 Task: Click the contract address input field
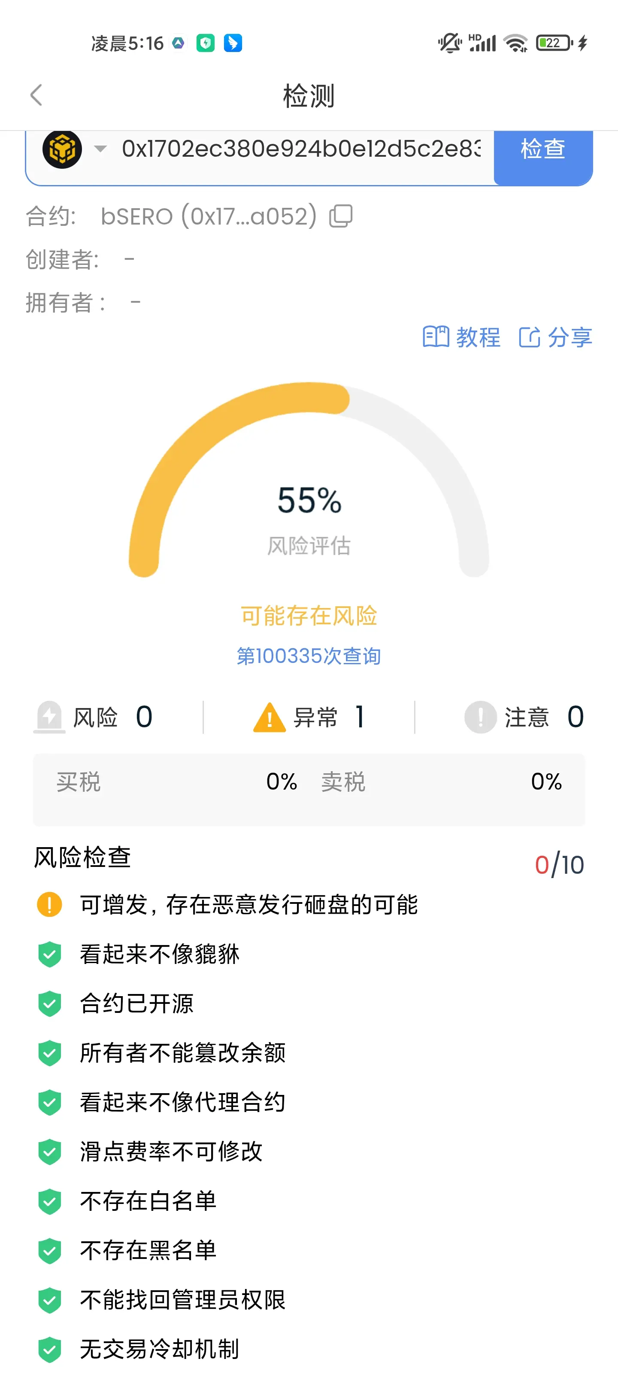tap(301, 149)
